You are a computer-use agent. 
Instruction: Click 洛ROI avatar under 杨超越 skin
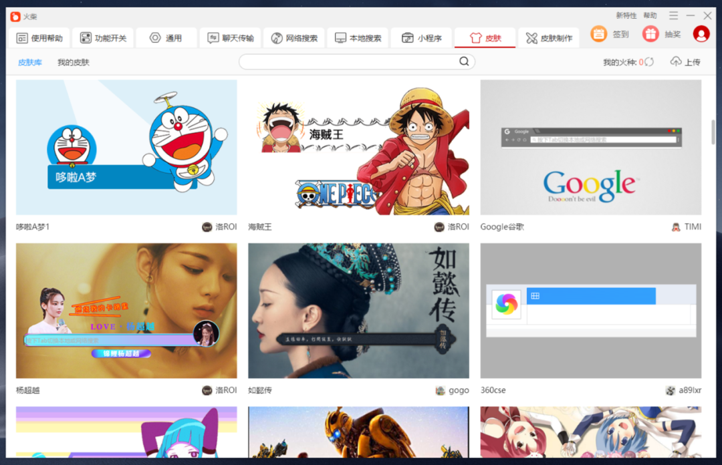pyautogui.click(x=207, y=390)
